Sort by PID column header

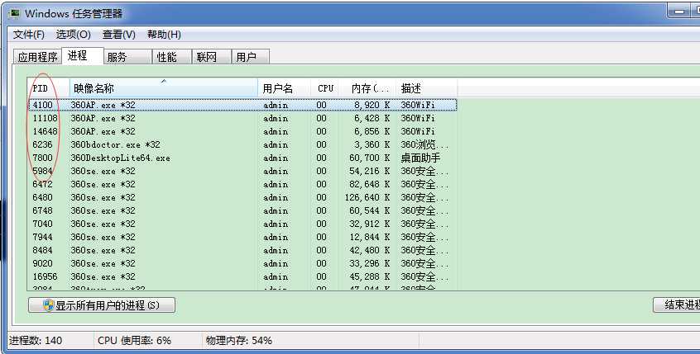coord(49,88)
